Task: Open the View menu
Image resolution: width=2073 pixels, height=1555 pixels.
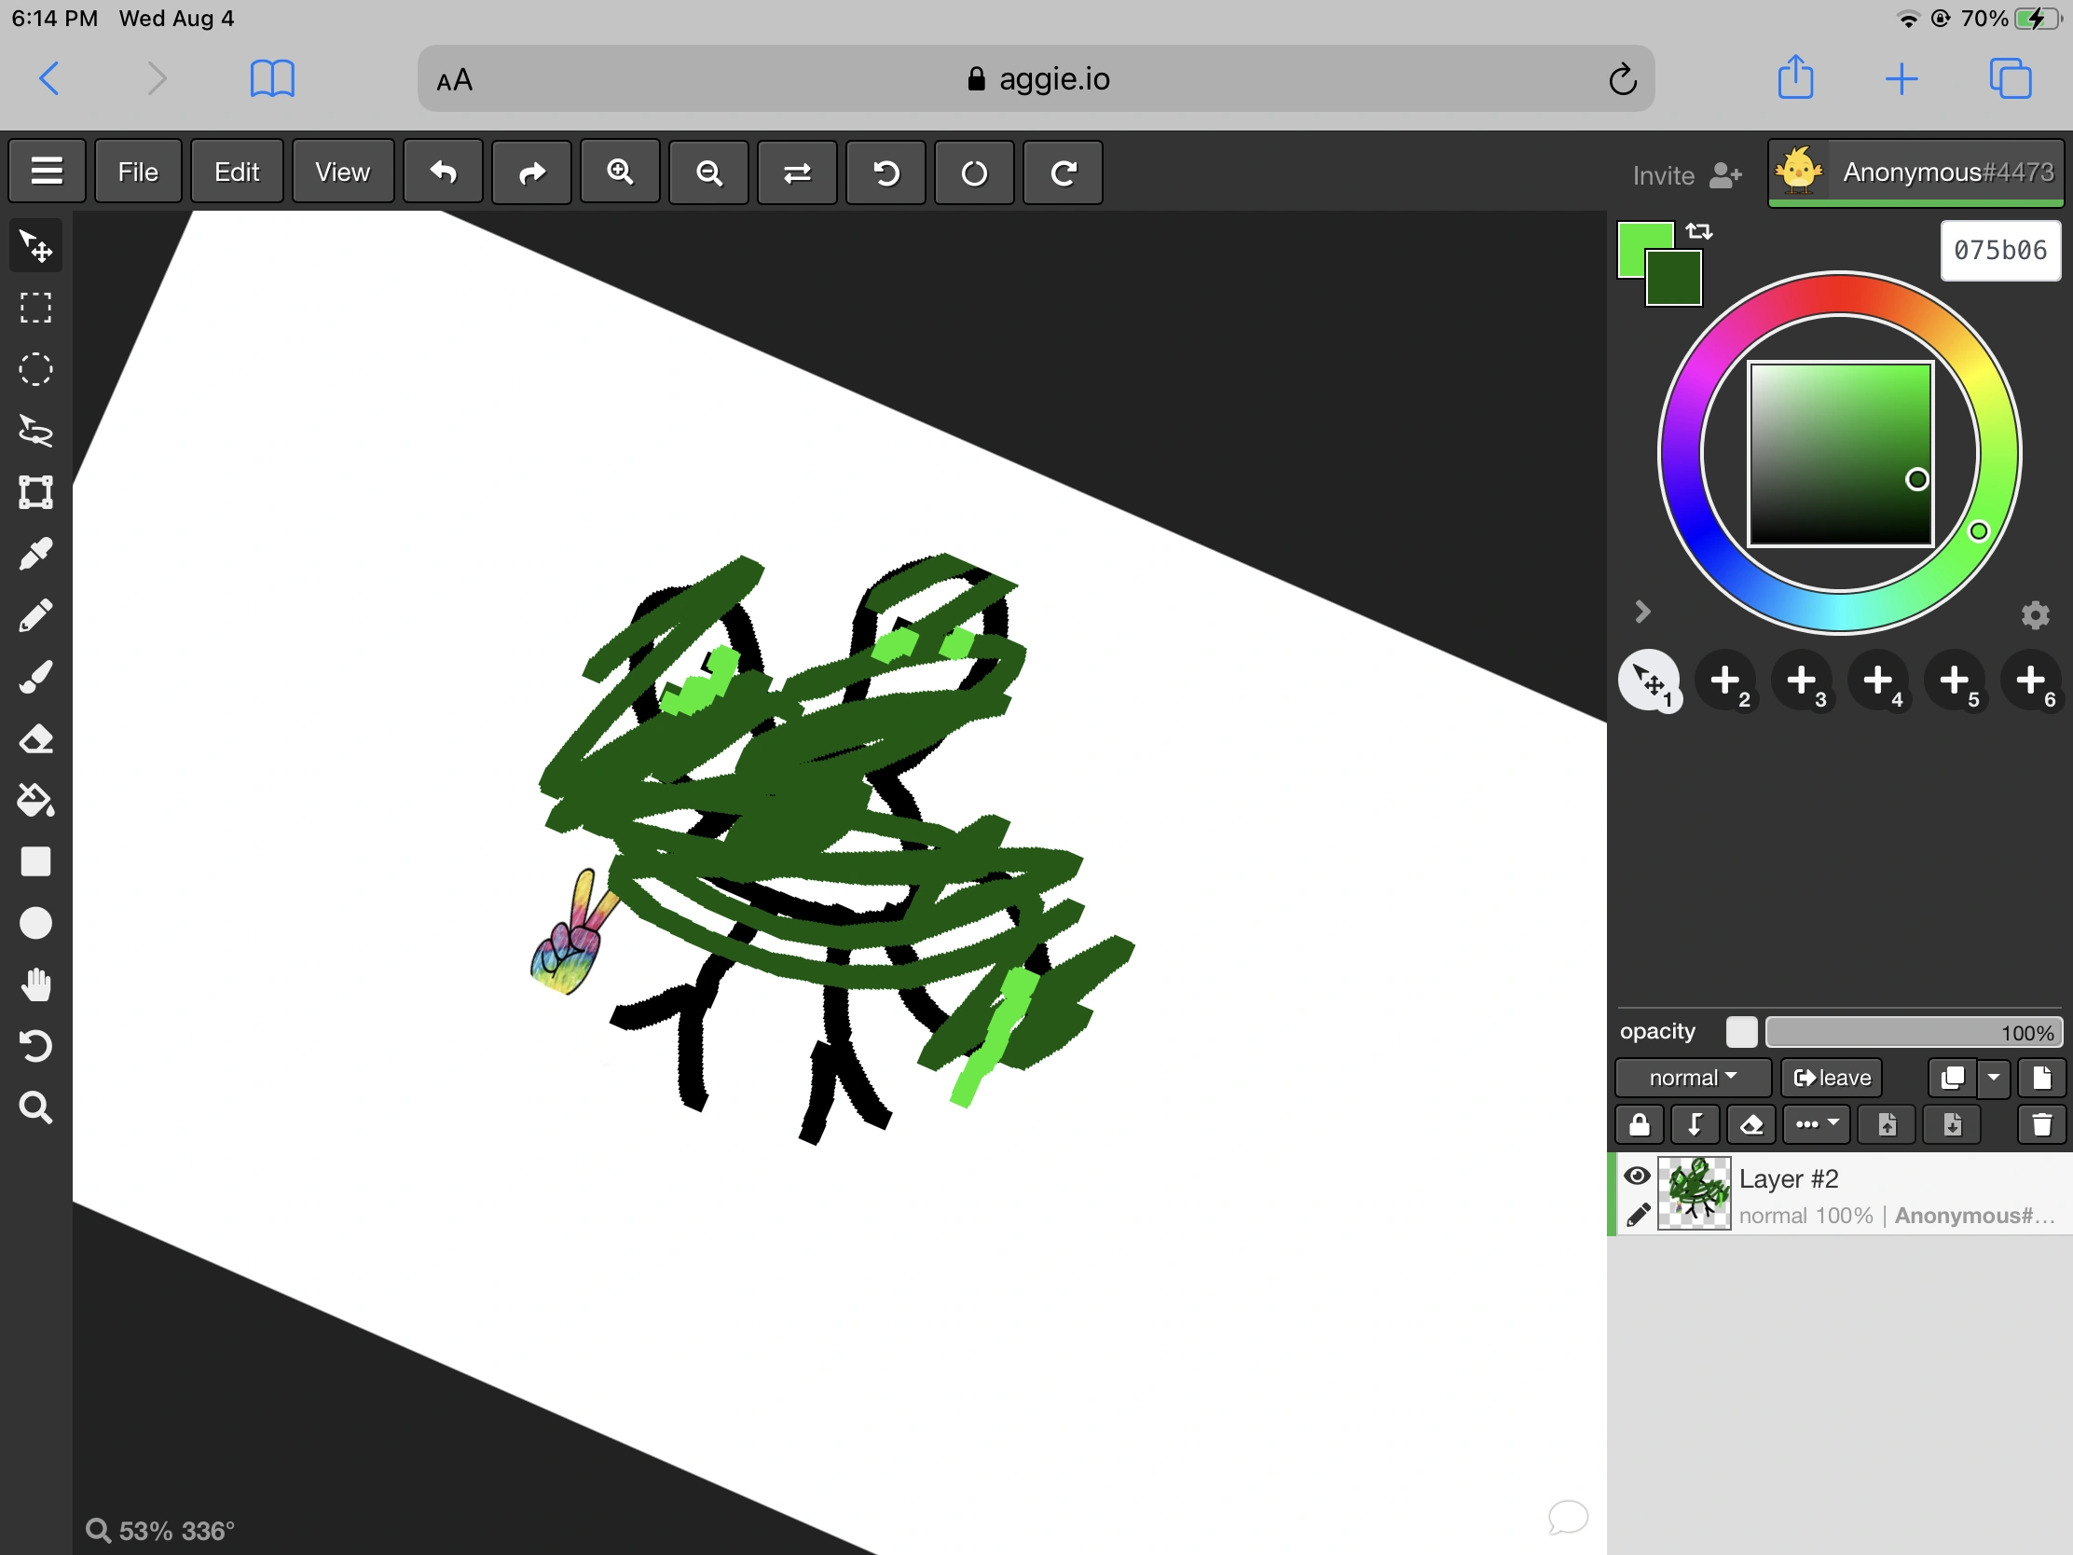Action: [342, 172]
